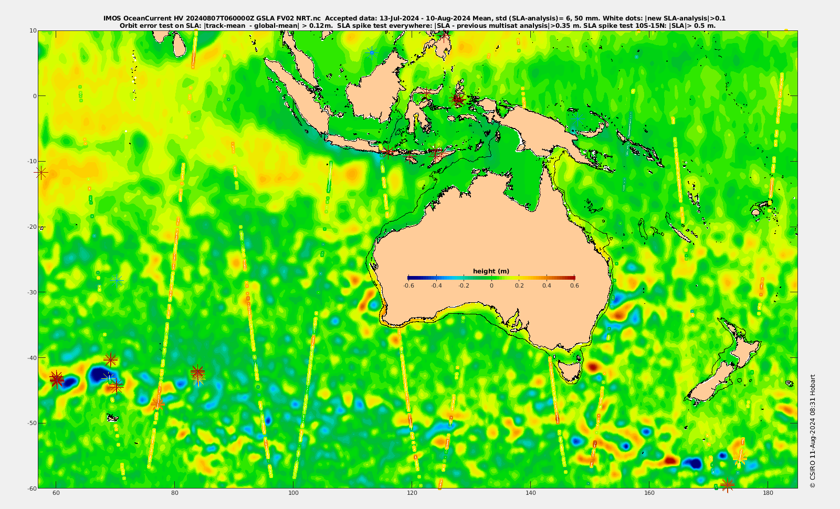Click the '-30' latitude label on y-axis
Image resolution: width=840 pixels, height=509 pixels.
click(31, 292)
